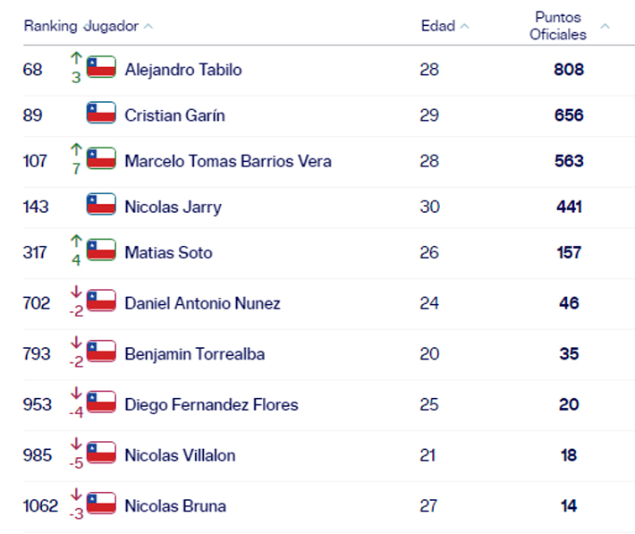The width and height of the screenshot is (635, 534).
Task: Click the flag beside Marcelo Tomas Barrios Vera
Action: 101,159
